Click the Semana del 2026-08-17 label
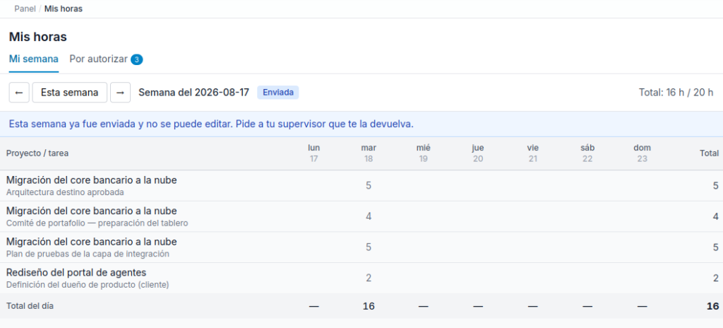The image size is (723, 328). 194,93
